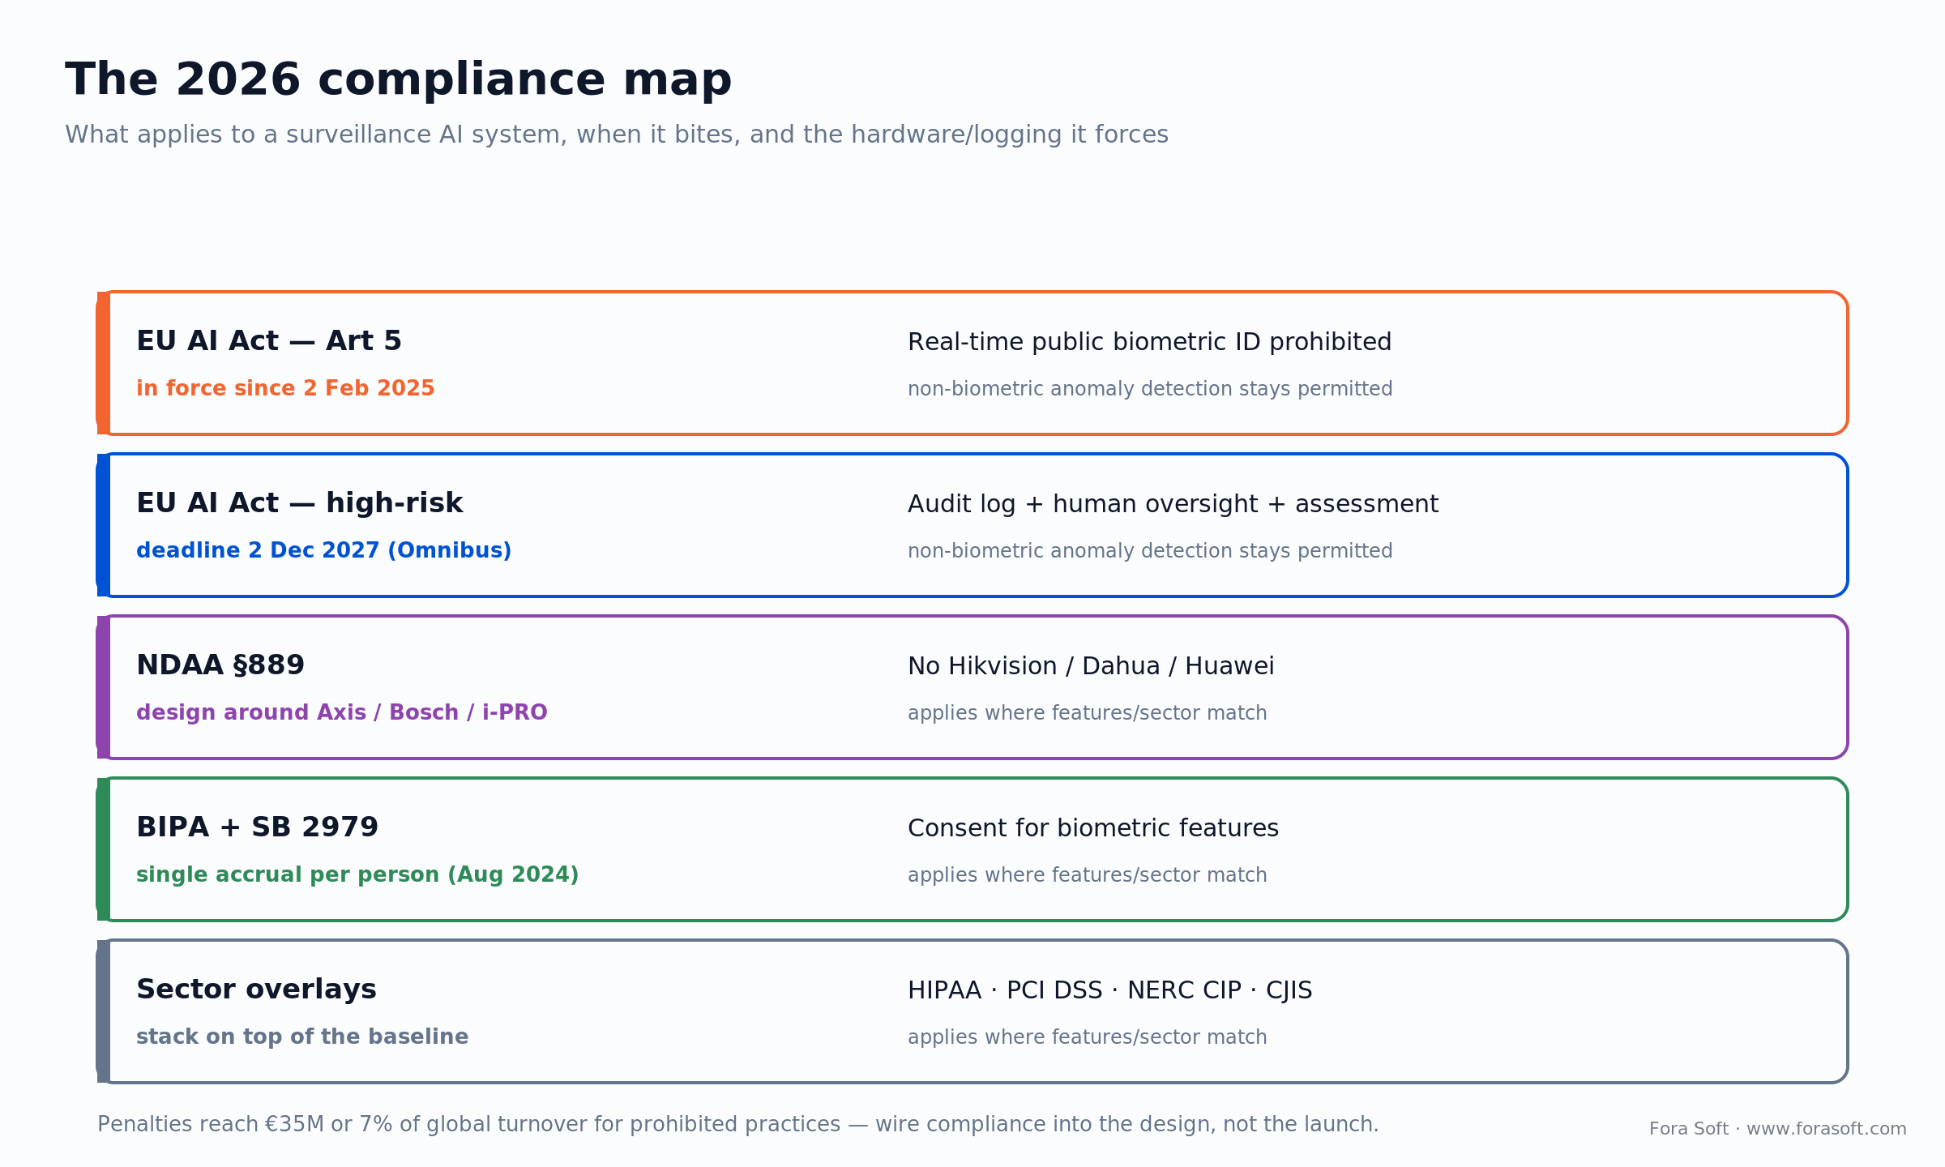Click the 'EU AI Act — Art 5' heading
Image resolution: width=1945 pixels, height=1167 pixels.
(x=269, y=341)
